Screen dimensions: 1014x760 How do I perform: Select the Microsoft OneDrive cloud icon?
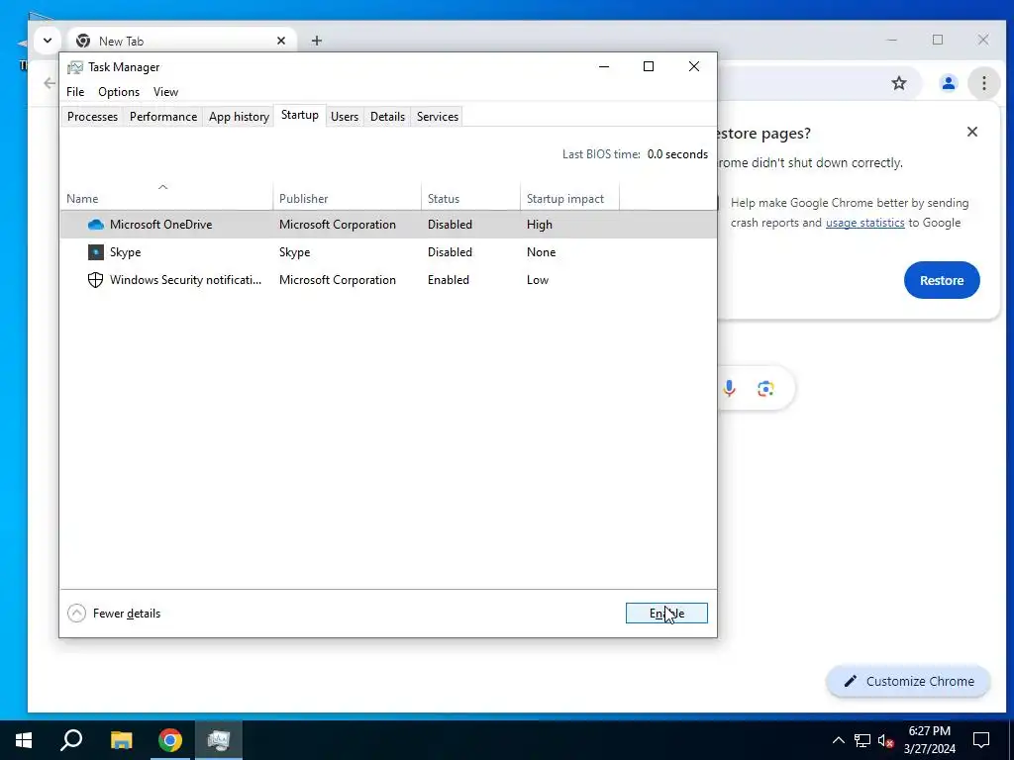96,225
